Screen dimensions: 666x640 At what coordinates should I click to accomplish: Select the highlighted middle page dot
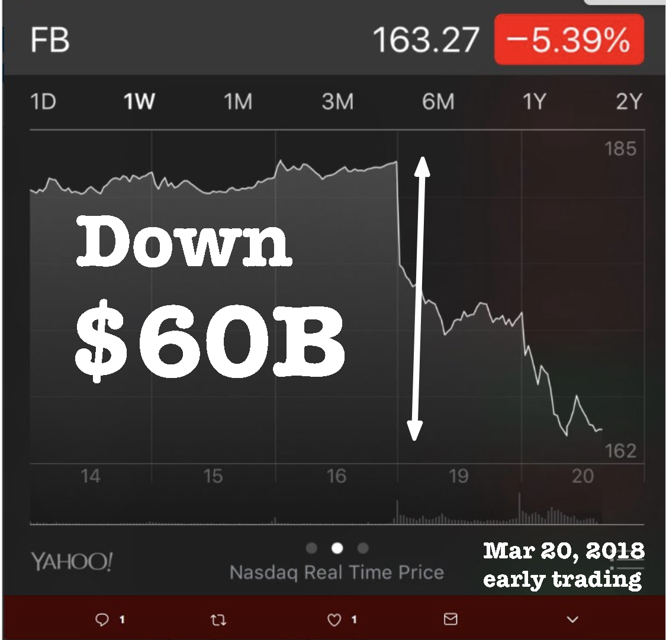coord(337,548)
